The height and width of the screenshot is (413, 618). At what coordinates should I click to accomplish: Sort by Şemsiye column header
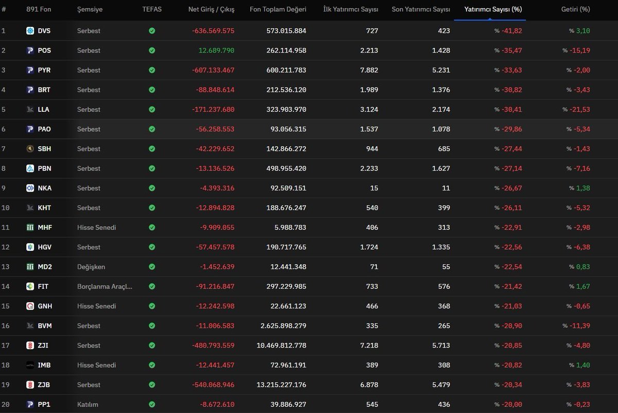(90, 10)
